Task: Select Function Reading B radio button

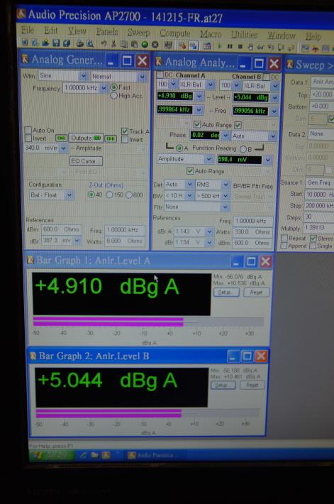Action: 243,149
